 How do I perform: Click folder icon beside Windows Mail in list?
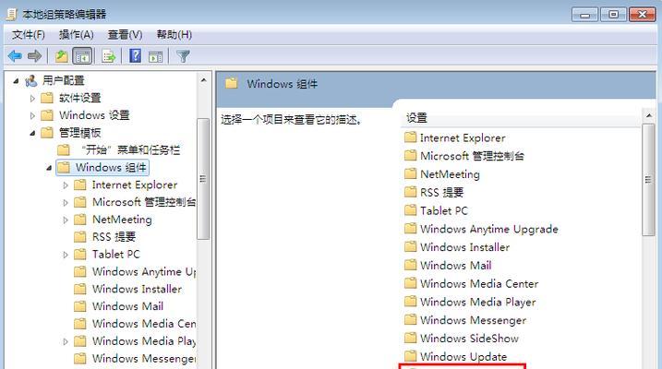[x=410, y=265]
